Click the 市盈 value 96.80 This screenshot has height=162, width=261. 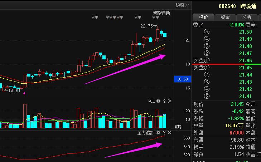pyautogui.click(x=237, y=140)
